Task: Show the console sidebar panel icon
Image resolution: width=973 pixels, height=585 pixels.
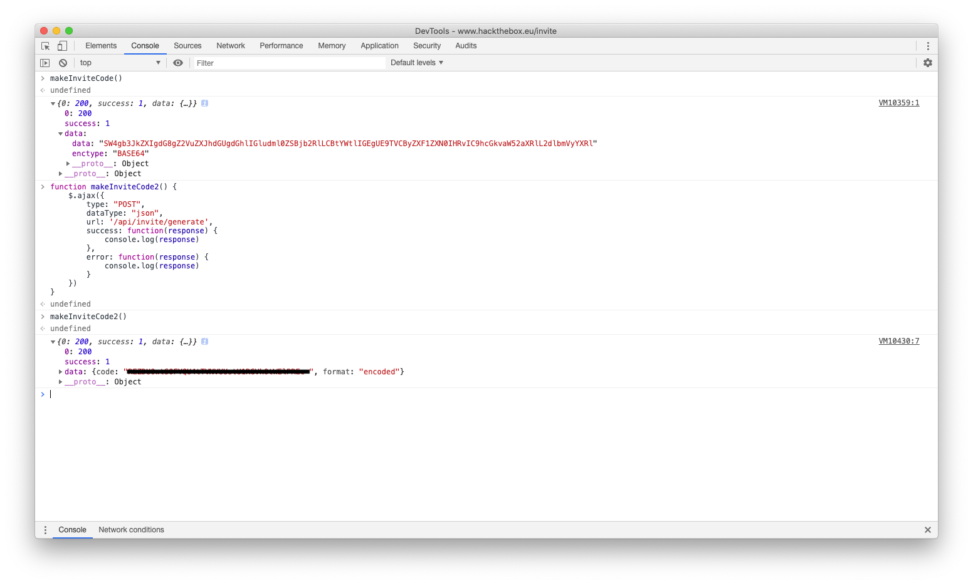Action: coord(45,63)
